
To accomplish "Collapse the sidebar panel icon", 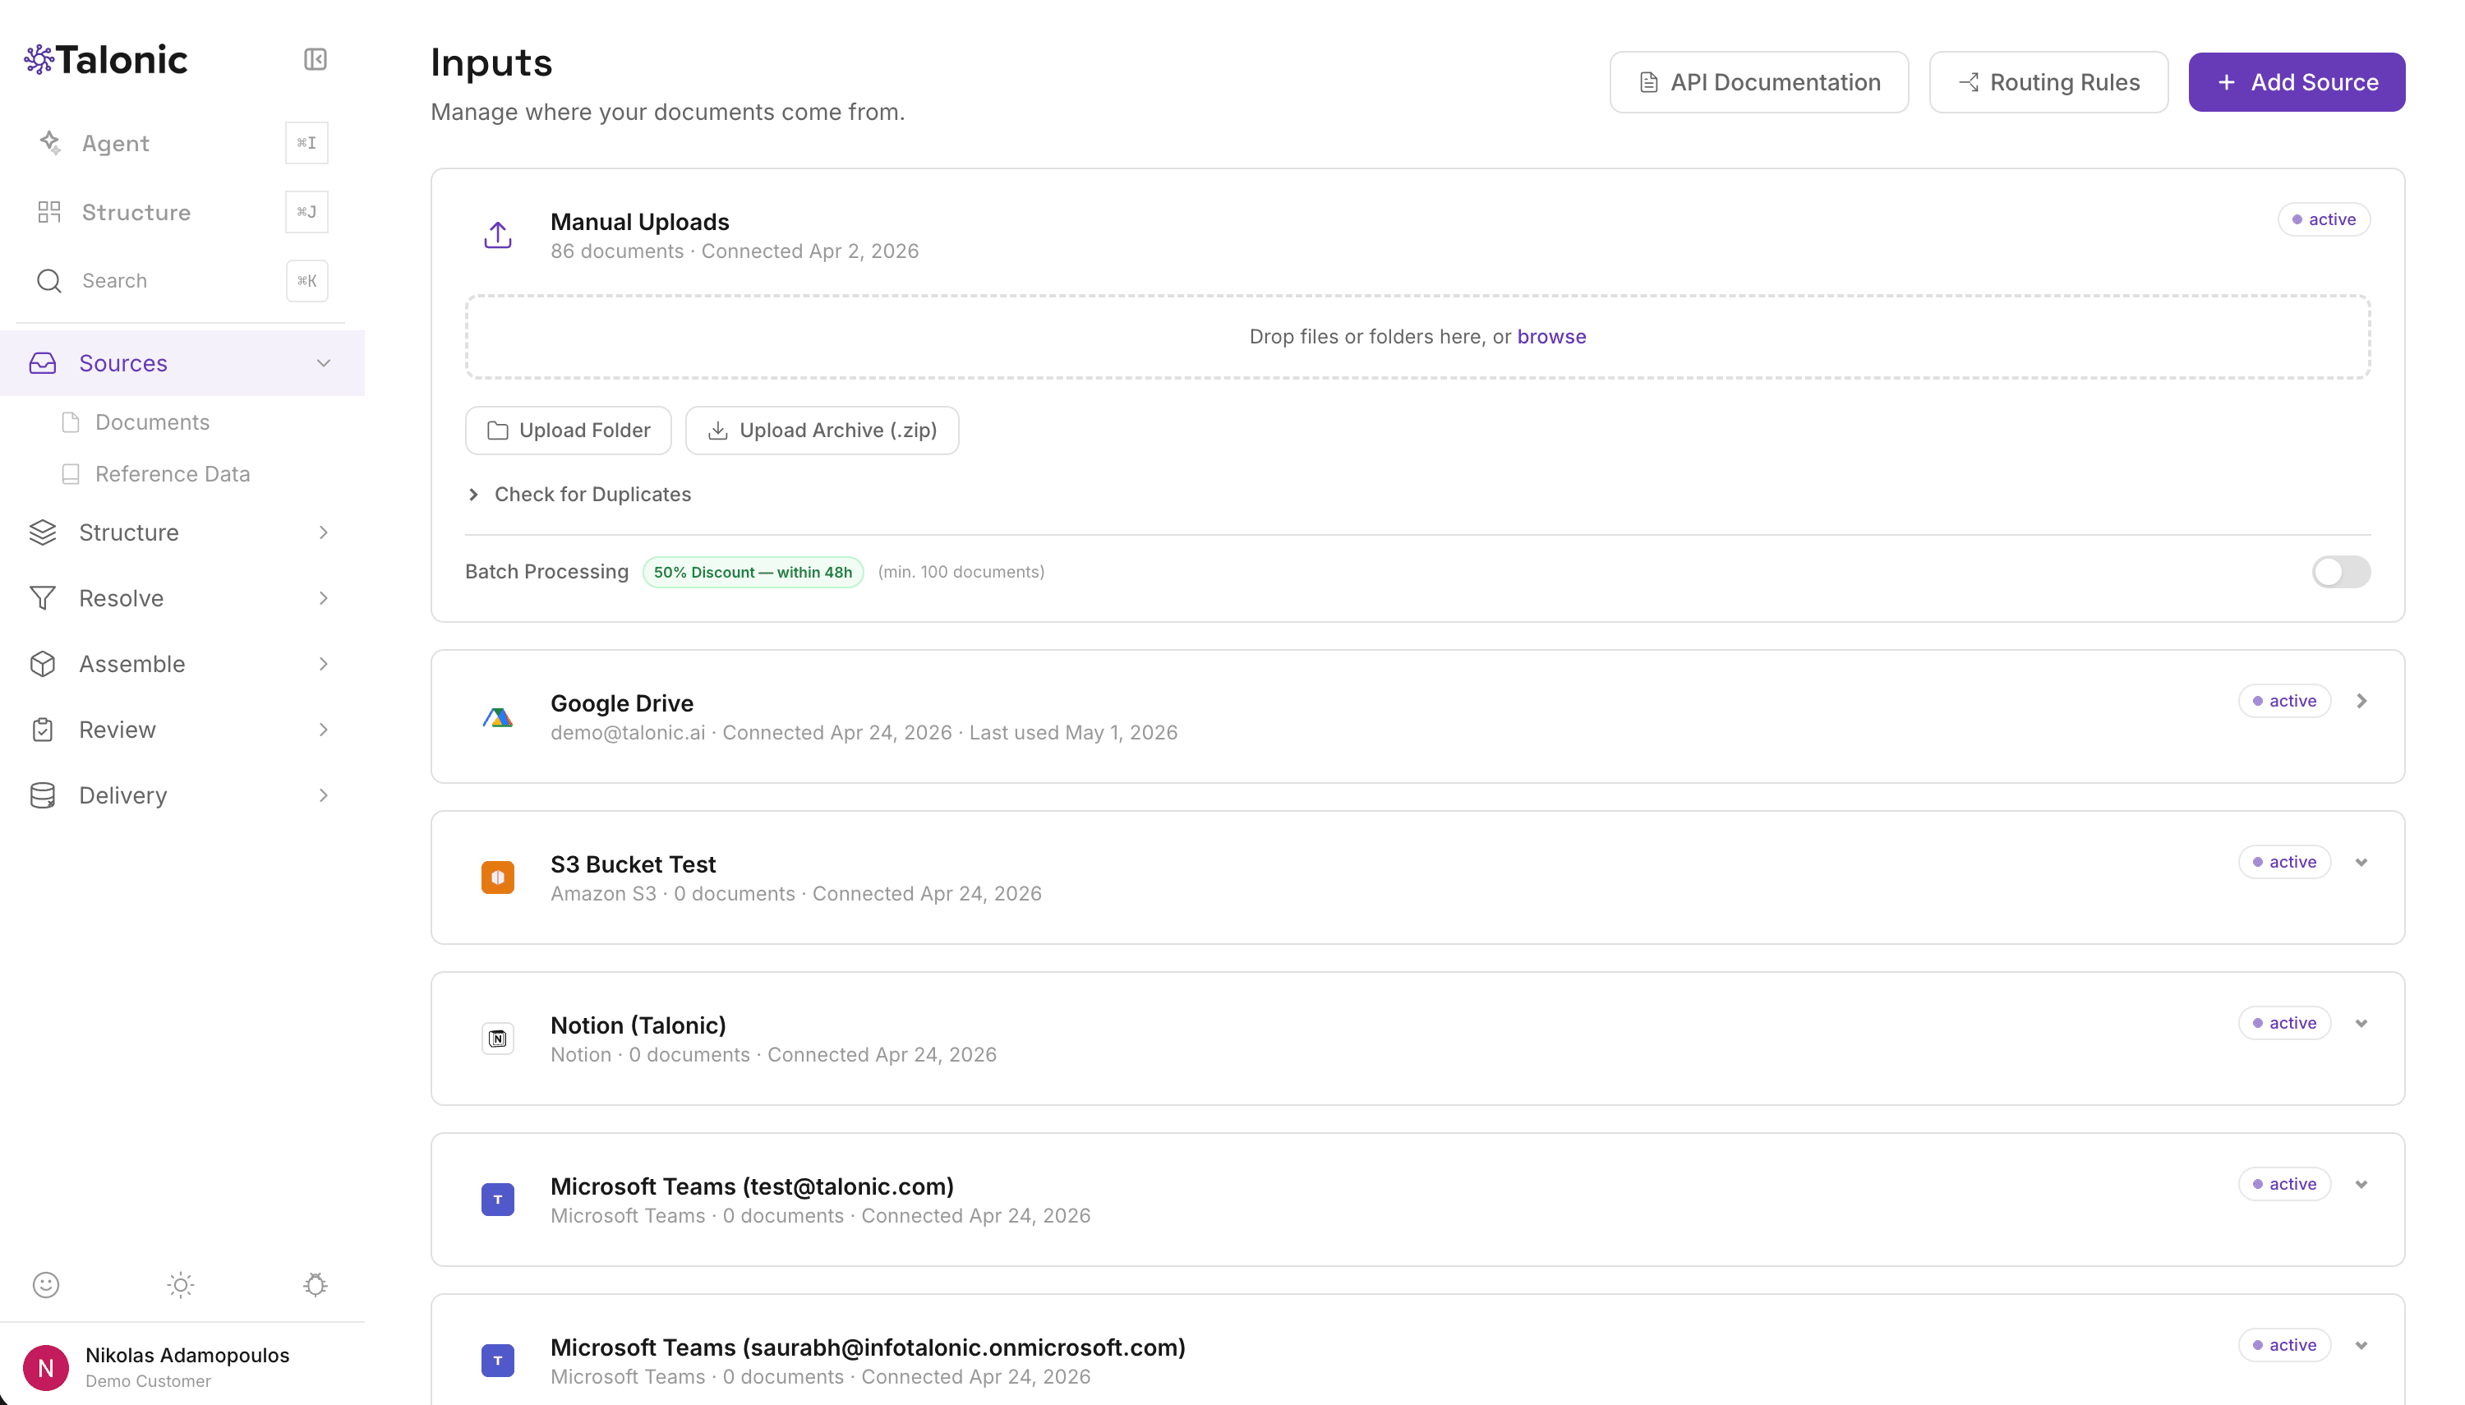I will pos(316,60).
